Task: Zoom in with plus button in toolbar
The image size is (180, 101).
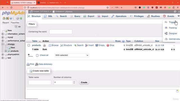Action: click(121, 8)
